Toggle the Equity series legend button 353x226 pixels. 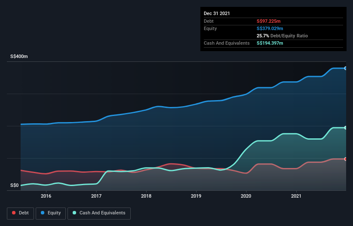pyautogui.click(x=51, y=213)
